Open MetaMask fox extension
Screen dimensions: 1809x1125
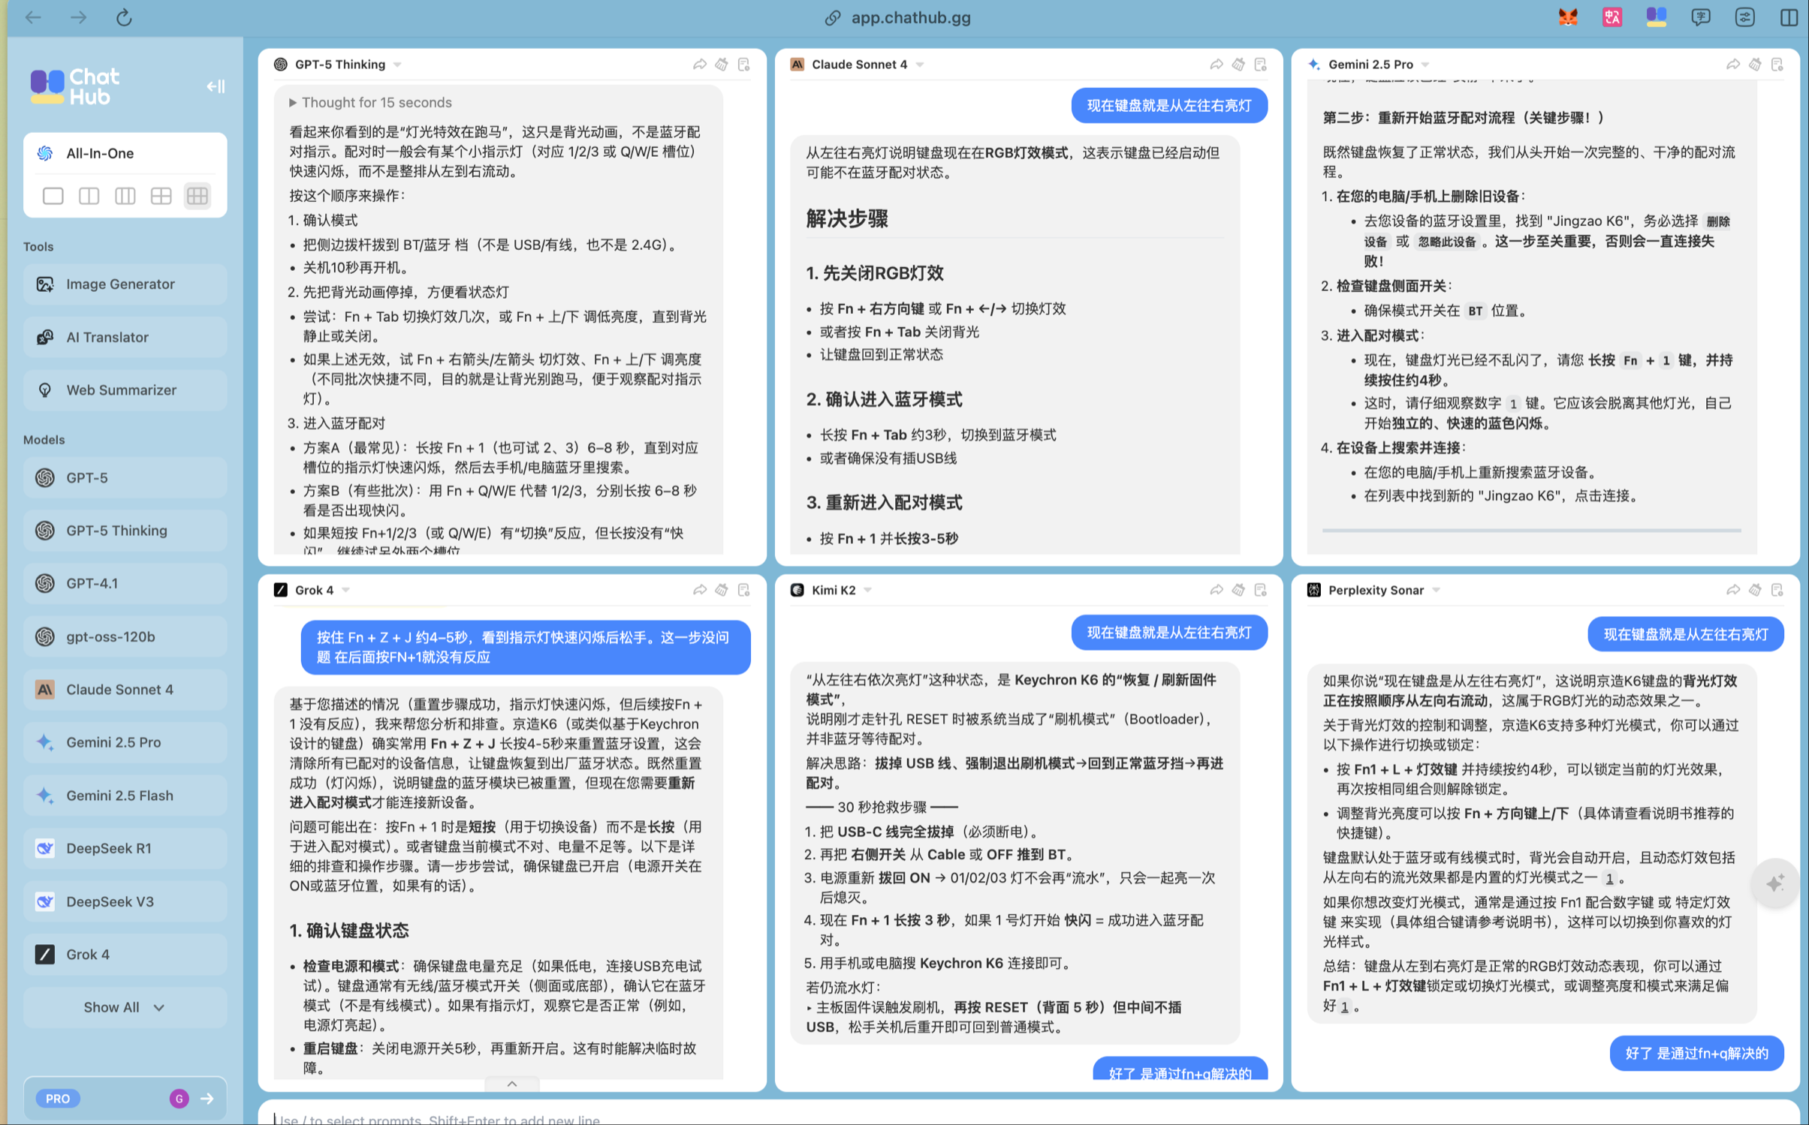tap(1567, 17)
